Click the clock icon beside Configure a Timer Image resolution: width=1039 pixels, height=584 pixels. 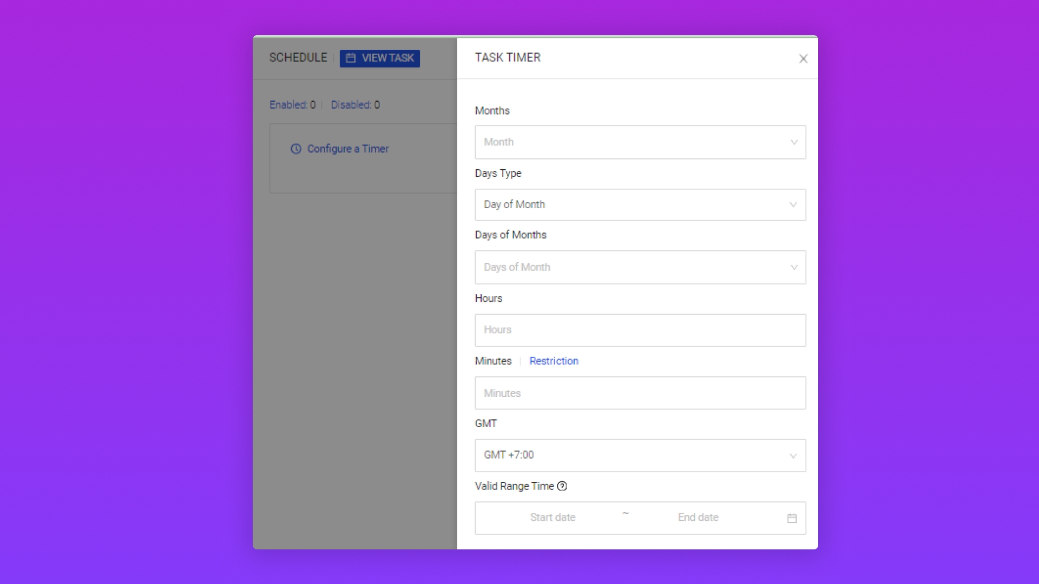[295, 149]
